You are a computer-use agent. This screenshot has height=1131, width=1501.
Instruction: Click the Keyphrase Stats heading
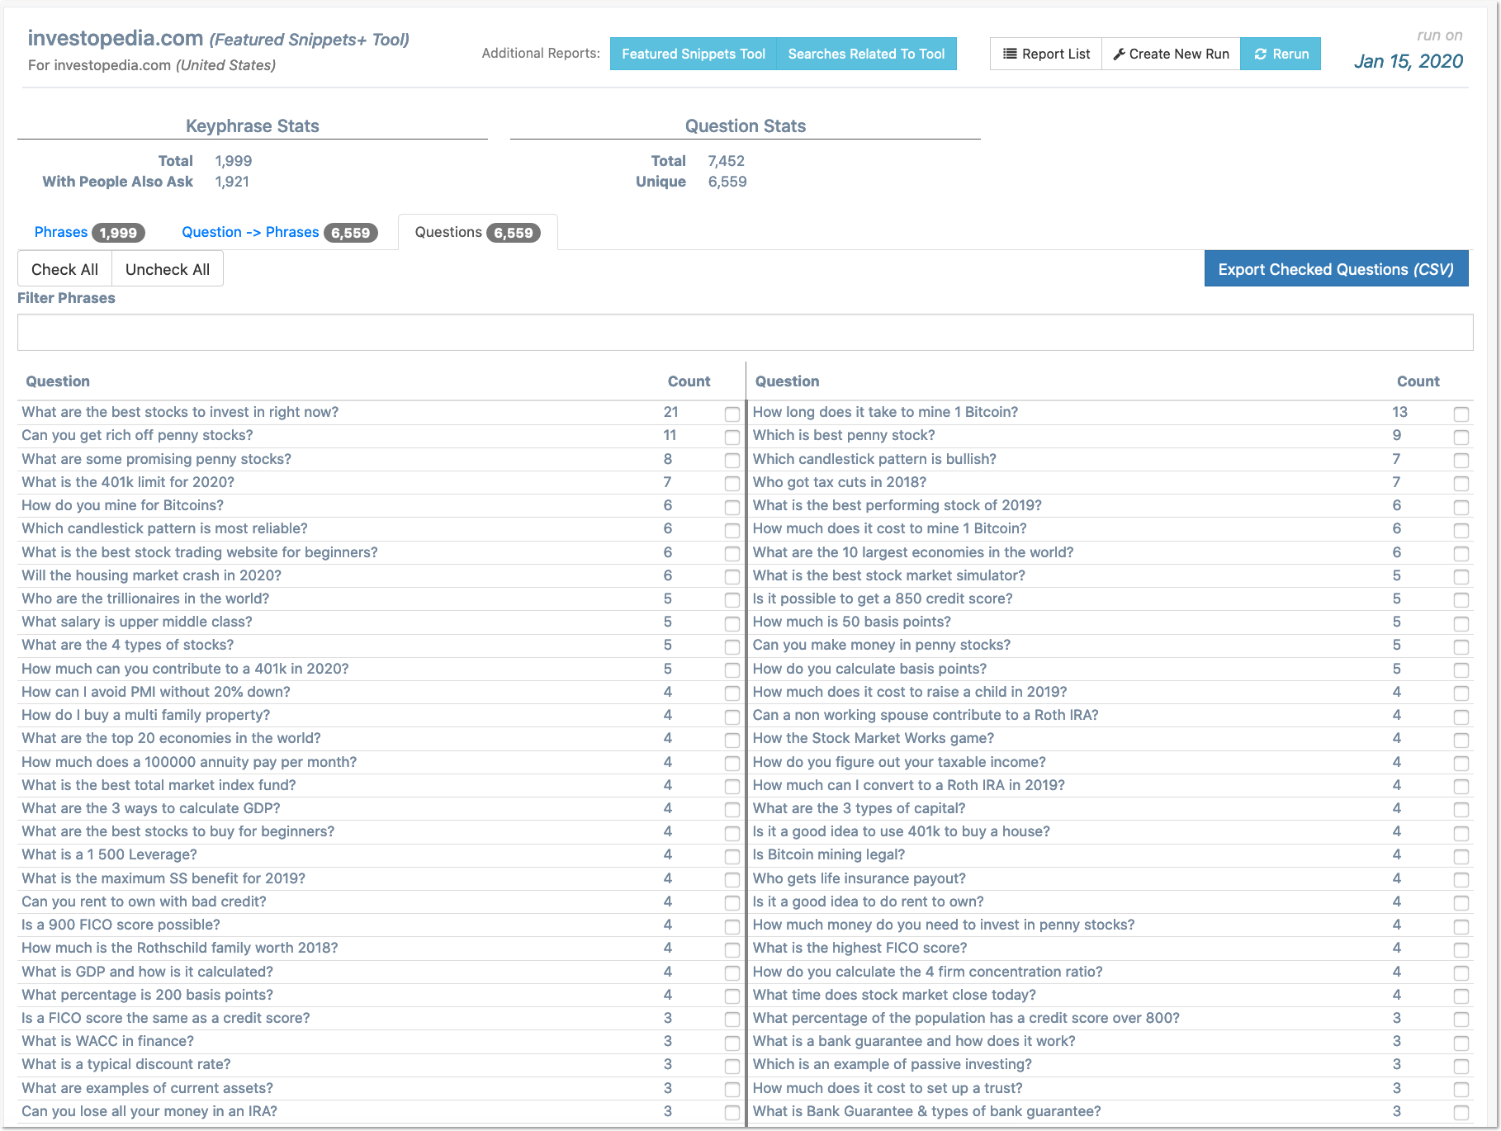253,126
